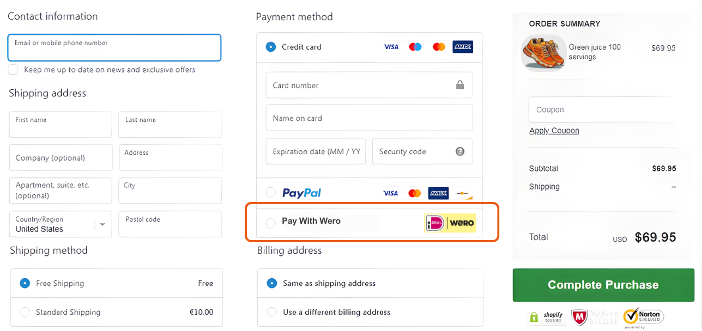Click the Norton Secured badge
The image size is (702, 331).
coord(644,316)
